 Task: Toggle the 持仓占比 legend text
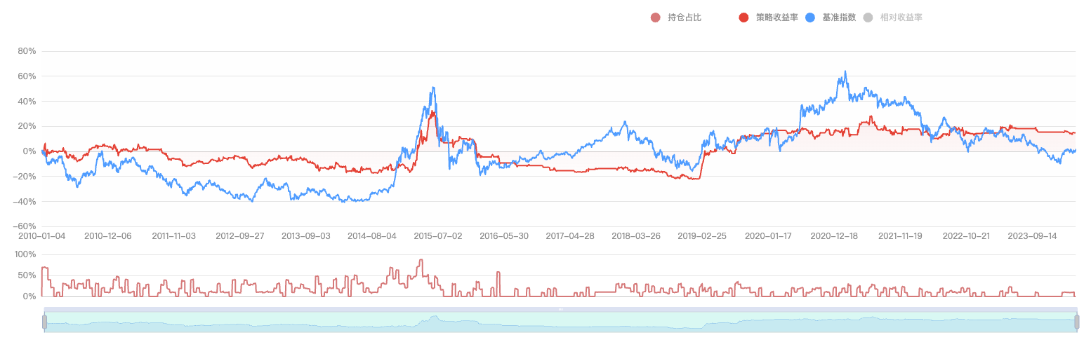685,18
